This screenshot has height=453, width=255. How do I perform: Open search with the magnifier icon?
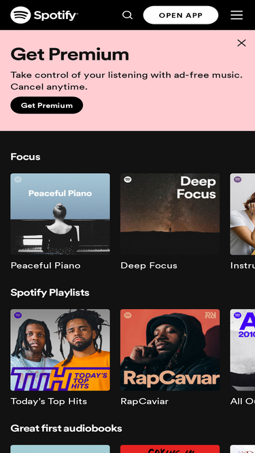pyautogui.click(x=128, y=15)
